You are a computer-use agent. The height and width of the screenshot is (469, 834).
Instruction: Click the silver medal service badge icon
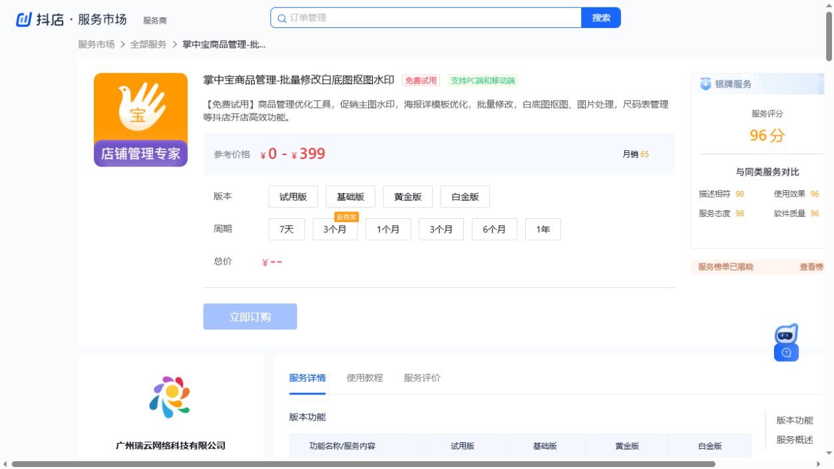tap(706, 84)
